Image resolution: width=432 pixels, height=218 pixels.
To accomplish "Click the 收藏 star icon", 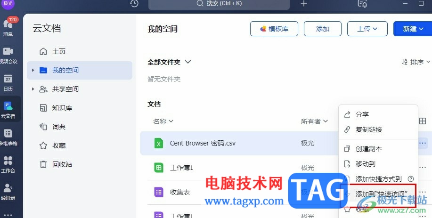I will coord(43,145).
